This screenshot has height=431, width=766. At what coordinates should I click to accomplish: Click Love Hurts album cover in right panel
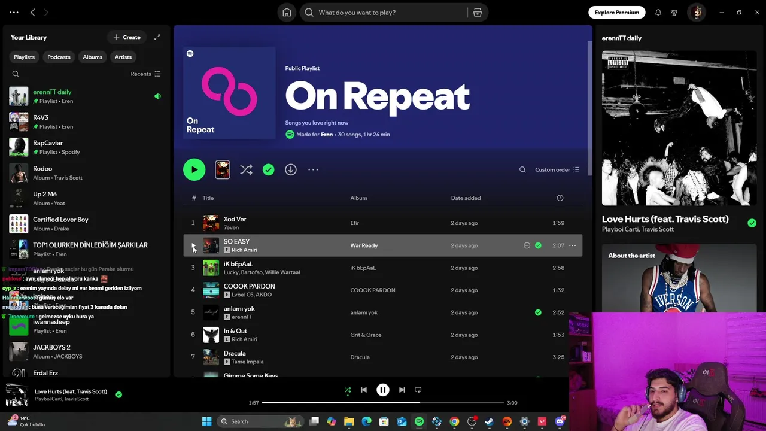tap(679, 128)
